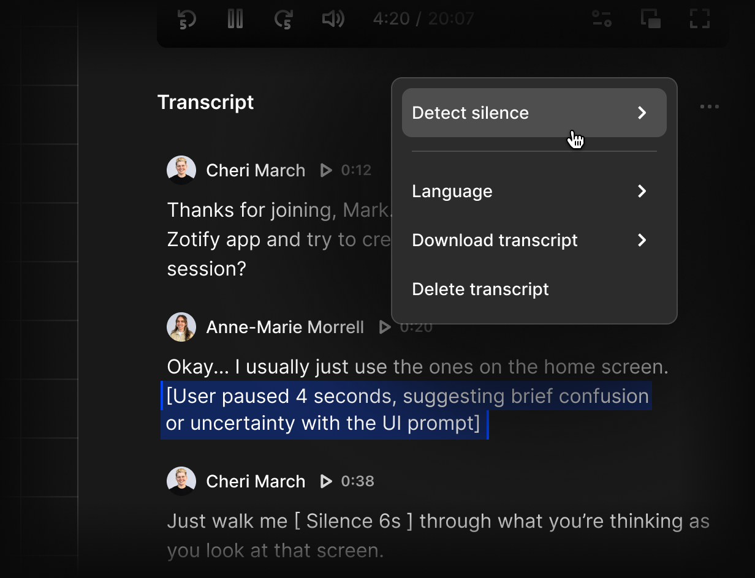Enter fullscreen mode
This screenshot has width=755, height=578.
(x=700, y=18)
